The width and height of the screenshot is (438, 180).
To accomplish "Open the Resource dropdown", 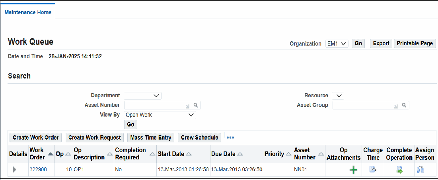I will pos(338,96).
